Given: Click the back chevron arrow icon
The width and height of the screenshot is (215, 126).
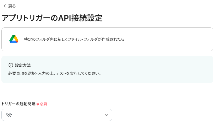Looking at the screenshot, I should pos(4,6).
